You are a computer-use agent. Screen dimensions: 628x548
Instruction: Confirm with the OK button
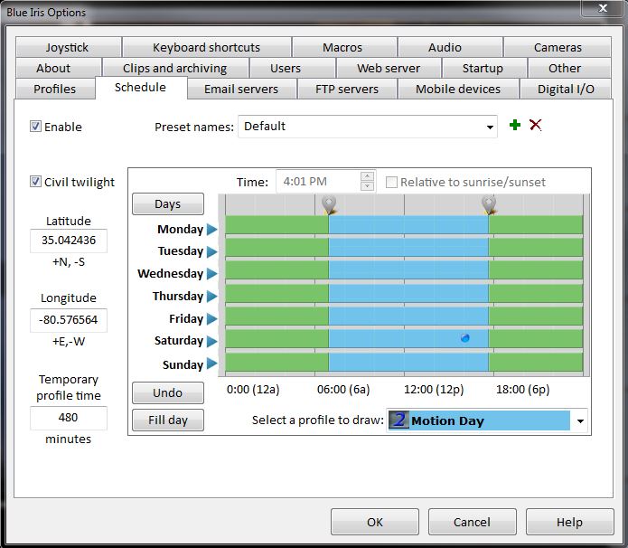(x=375, y=522)
